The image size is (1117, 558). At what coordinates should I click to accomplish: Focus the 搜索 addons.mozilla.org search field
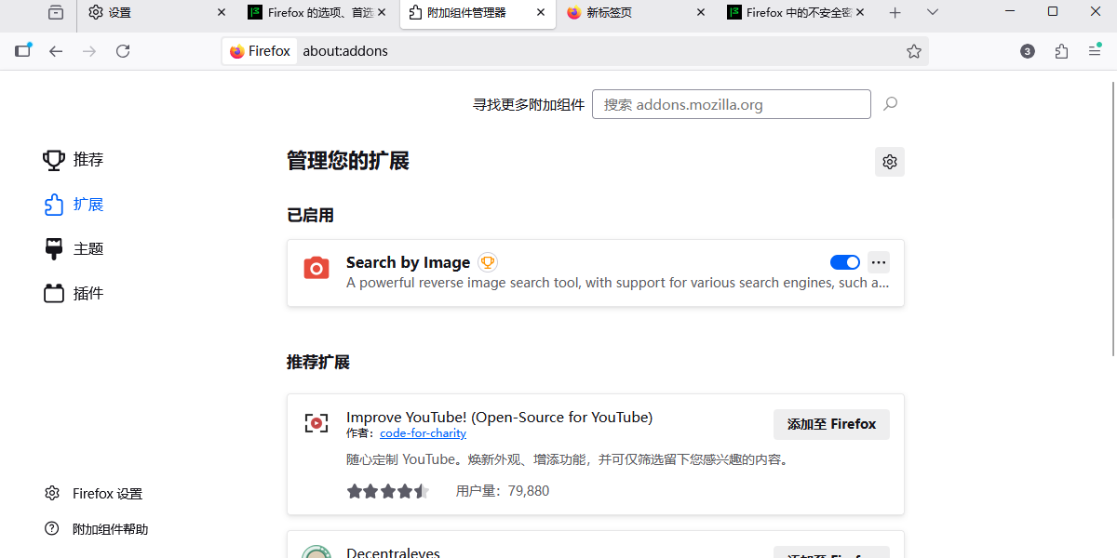pos(732,104)
